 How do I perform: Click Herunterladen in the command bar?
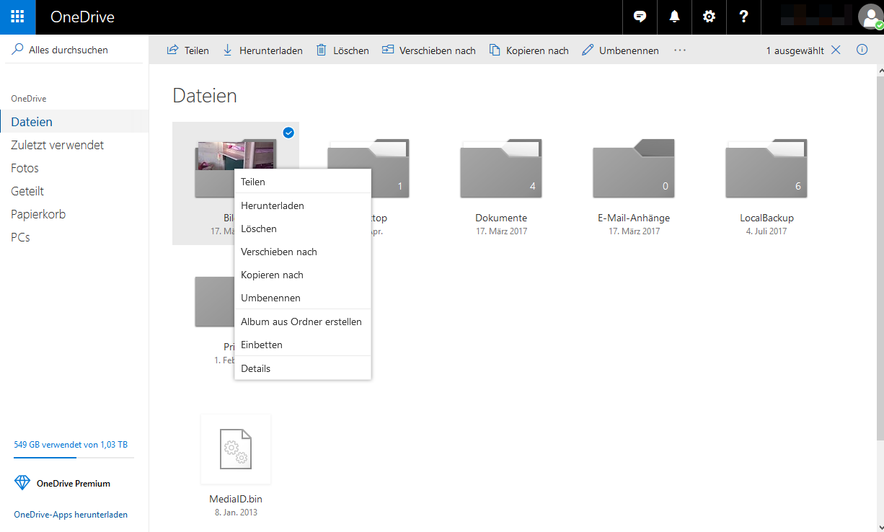click(262, 50)
